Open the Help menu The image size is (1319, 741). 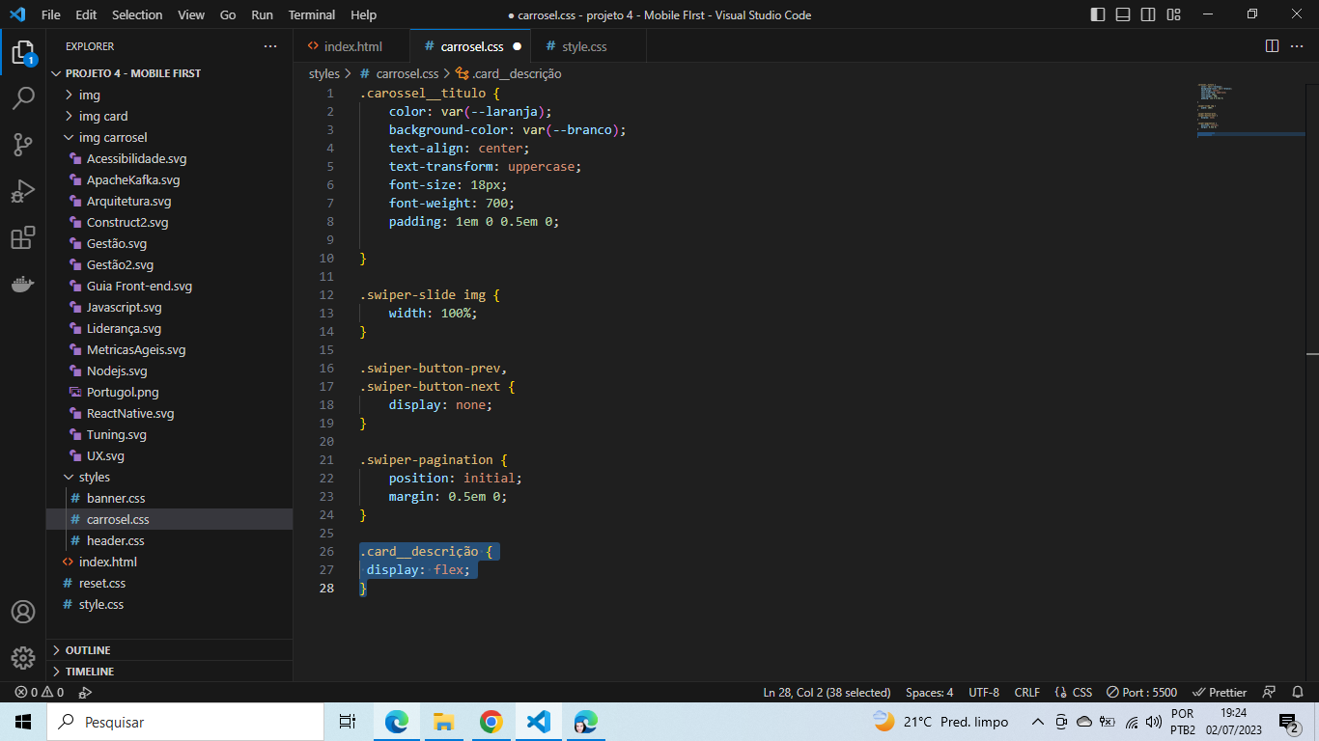[364, 14]
